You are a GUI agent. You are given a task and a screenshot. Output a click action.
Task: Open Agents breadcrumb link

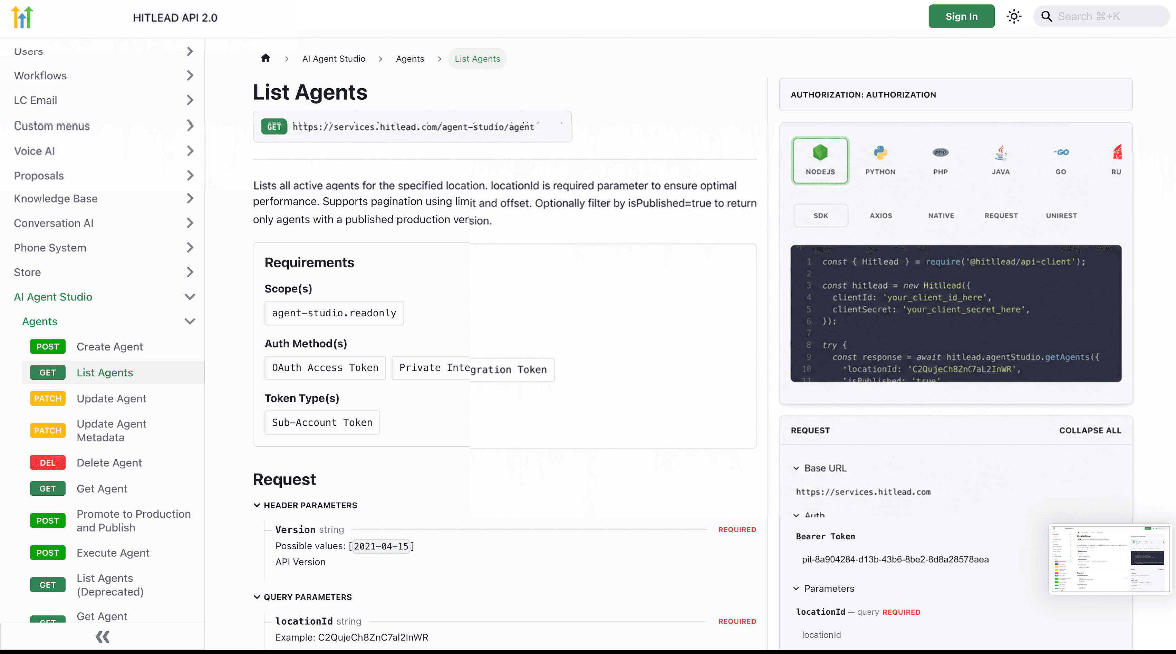click(x=410, y=58)
